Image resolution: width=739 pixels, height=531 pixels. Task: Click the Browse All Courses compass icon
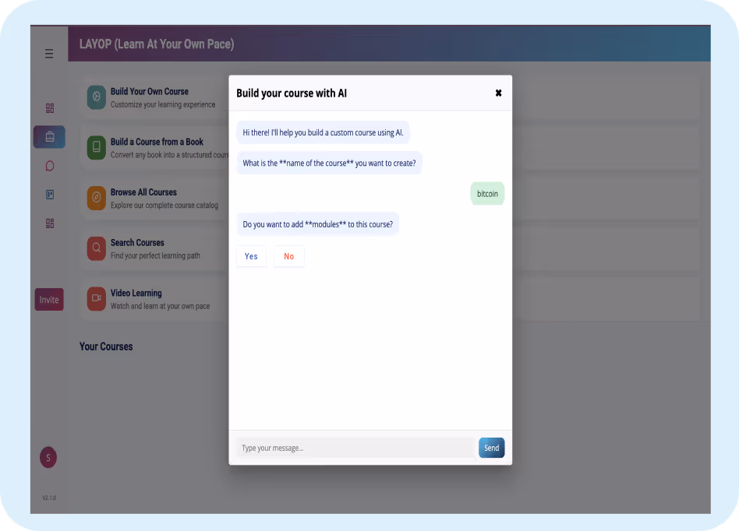coord(96,198)
